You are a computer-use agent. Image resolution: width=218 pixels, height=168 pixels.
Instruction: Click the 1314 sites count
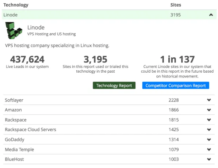(x=174, y=140)
